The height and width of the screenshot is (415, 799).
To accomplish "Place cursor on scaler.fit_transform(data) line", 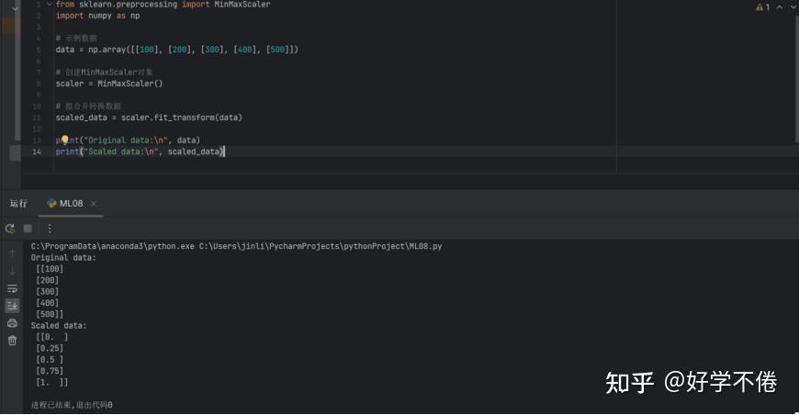I will pos(149,118).
